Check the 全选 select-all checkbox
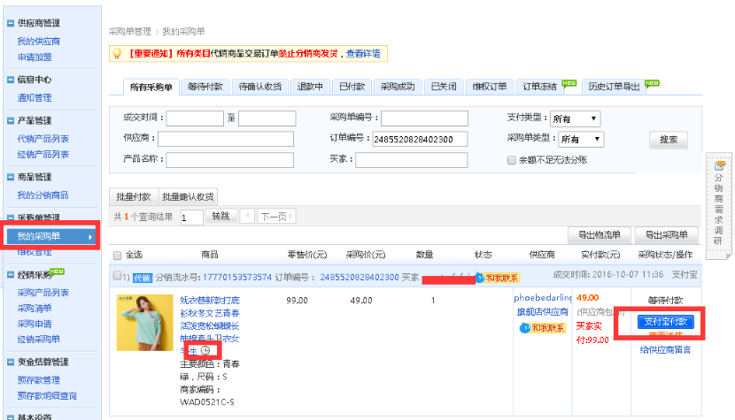Screen dimensions: 735x420 tap(117, 255)
